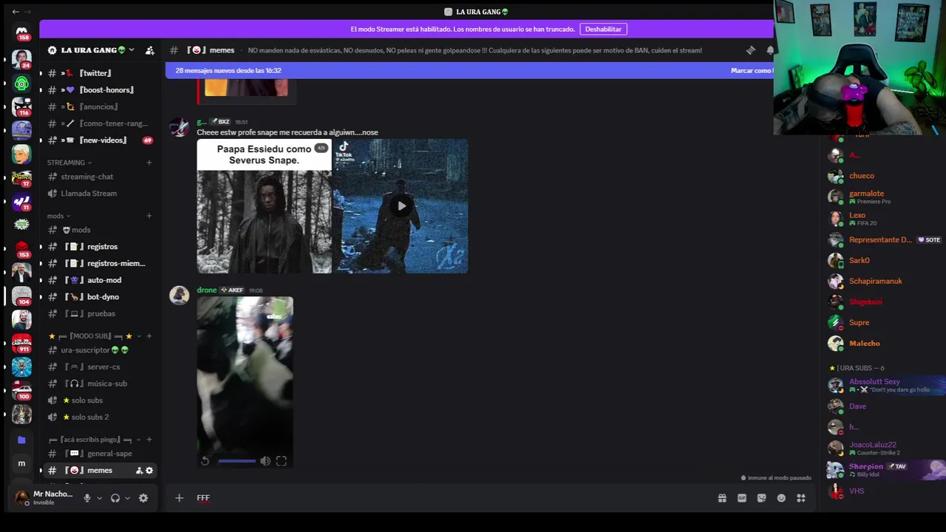This screenshot has width=946, height=532.
Task: Open member Skorpion in list
Action: (x=885, y=470)
